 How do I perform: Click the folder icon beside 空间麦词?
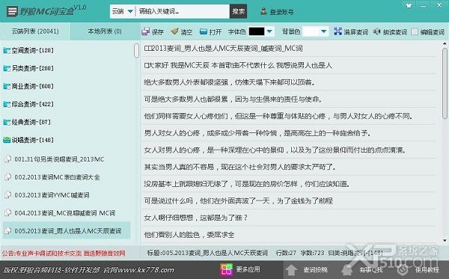click(x=7, y=51)
